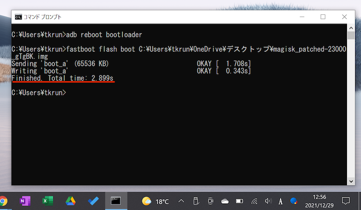This screenshot has width=361, height=210.
Task: Click the Command Prompt taskbar icon
Action: pos(116,201)
